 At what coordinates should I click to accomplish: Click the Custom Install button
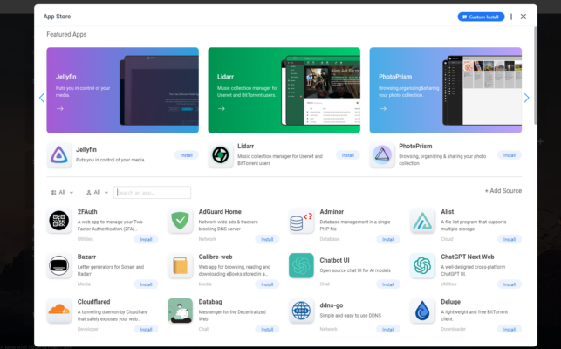(481, 17)
